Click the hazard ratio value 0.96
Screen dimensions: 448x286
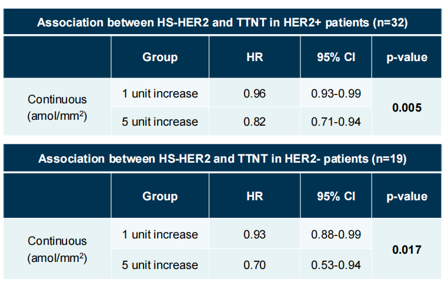click(x=255, y=94)
